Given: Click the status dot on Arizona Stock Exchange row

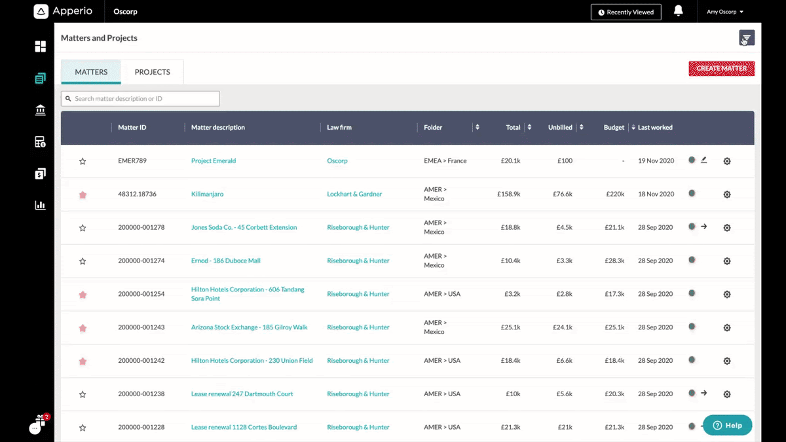Looking at the screenshot, I should tap(692, 326).
